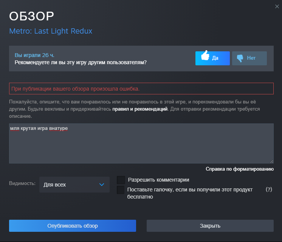The width and height of the screenshot is (282, 242).
Task: Click the Опубликовать обзор button
Action: point(73,226)
